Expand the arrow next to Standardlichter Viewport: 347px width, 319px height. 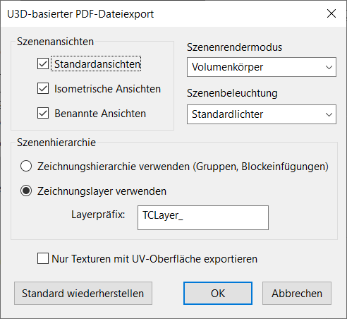click(x=329, y=114)
